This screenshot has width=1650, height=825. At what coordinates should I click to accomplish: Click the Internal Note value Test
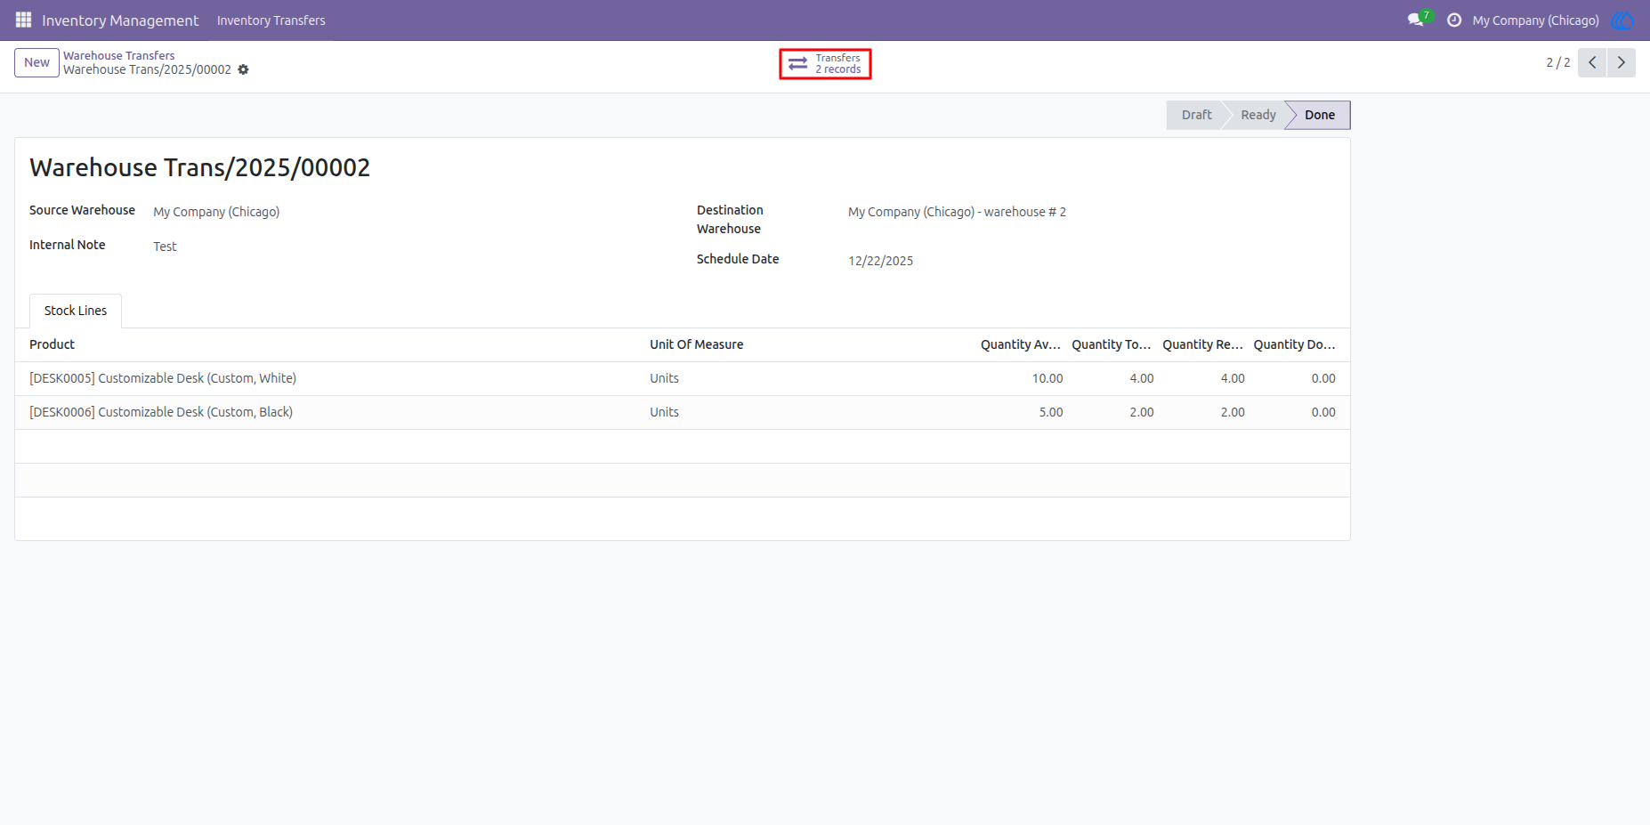165,247
